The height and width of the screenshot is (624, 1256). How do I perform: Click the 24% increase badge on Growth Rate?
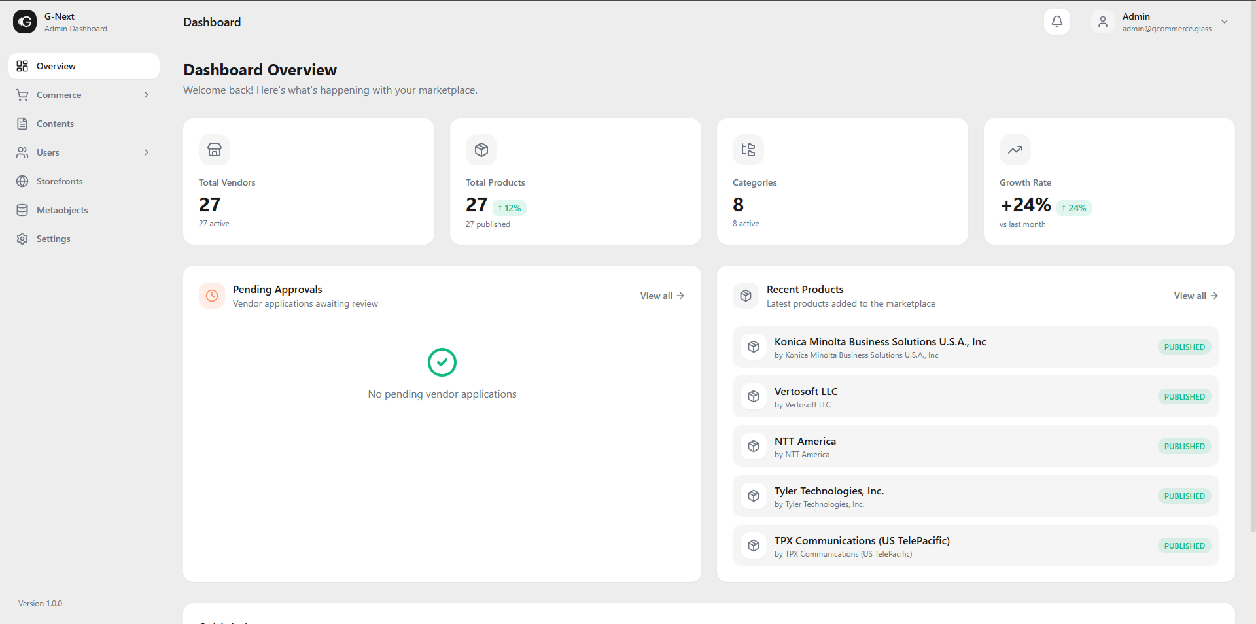click(1074, 208)
